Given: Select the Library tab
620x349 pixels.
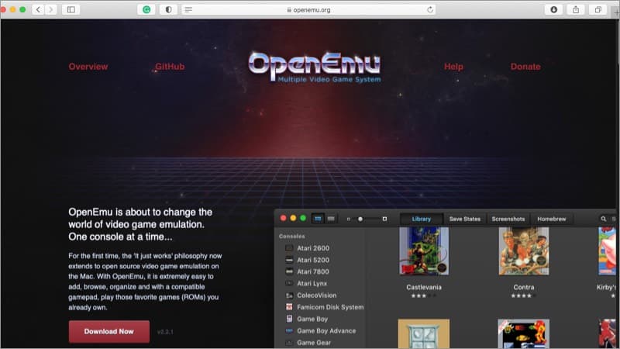Looking at the screenshot, I should pos(422,219).
